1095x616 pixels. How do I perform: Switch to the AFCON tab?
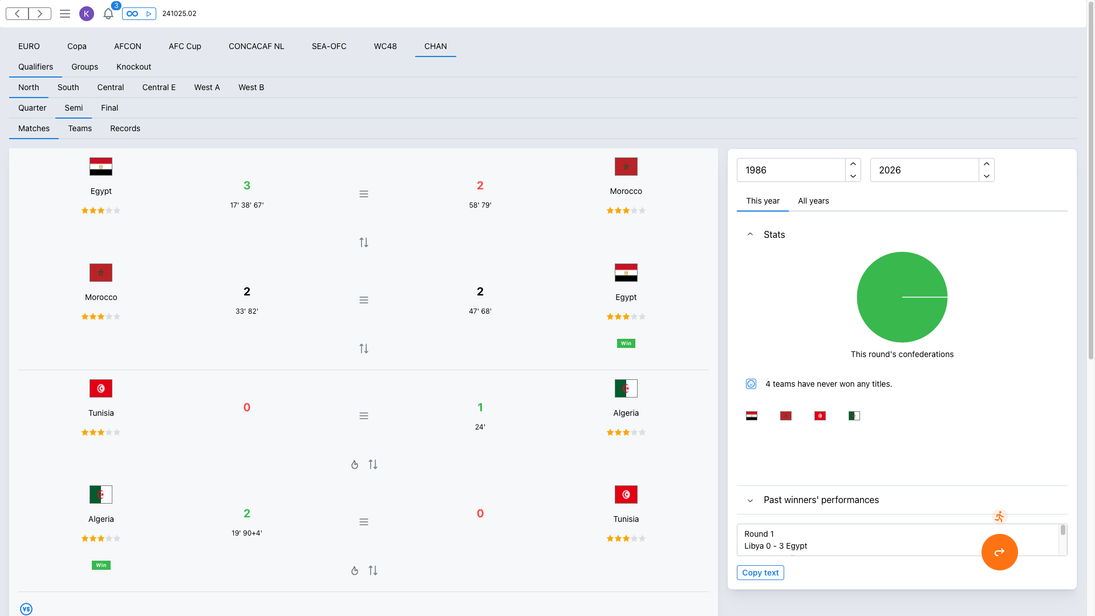coord(128,46)
